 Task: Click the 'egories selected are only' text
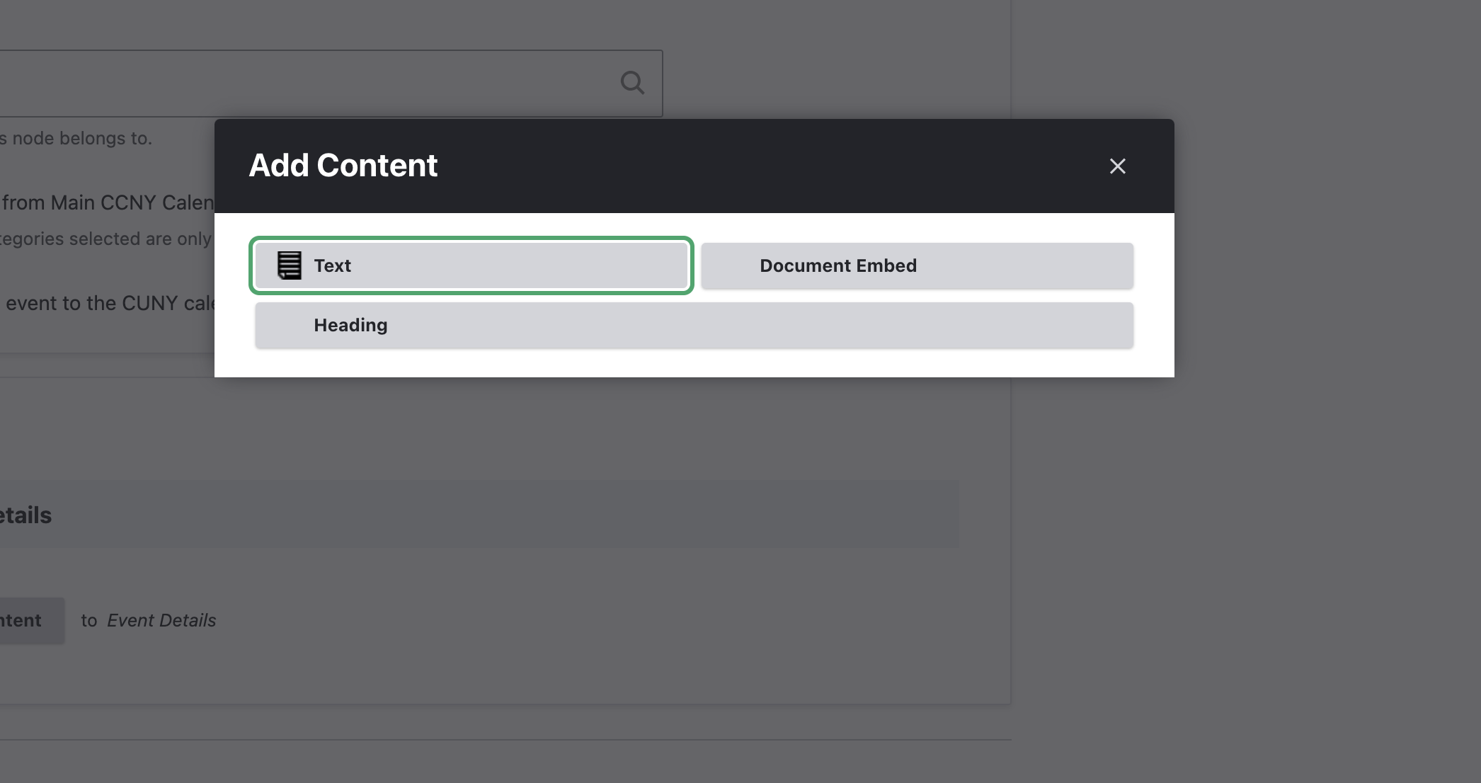pyautogui.click(x=106, y=239)
